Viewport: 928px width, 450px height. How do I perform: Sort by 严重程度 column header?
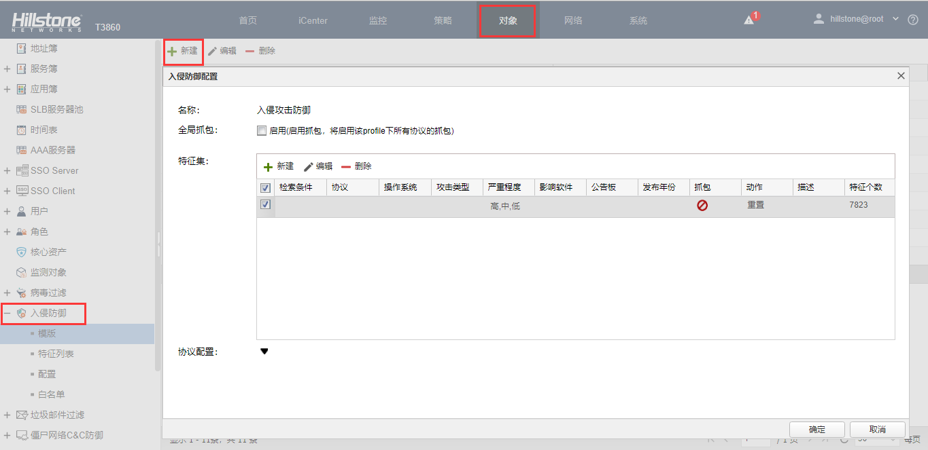pos(509,187)
